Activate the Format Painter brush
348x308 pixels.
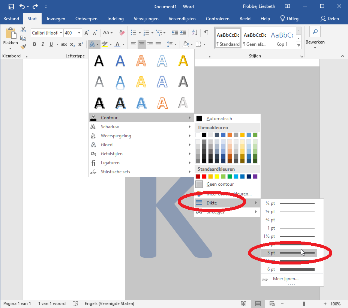(x=23, y=47)
